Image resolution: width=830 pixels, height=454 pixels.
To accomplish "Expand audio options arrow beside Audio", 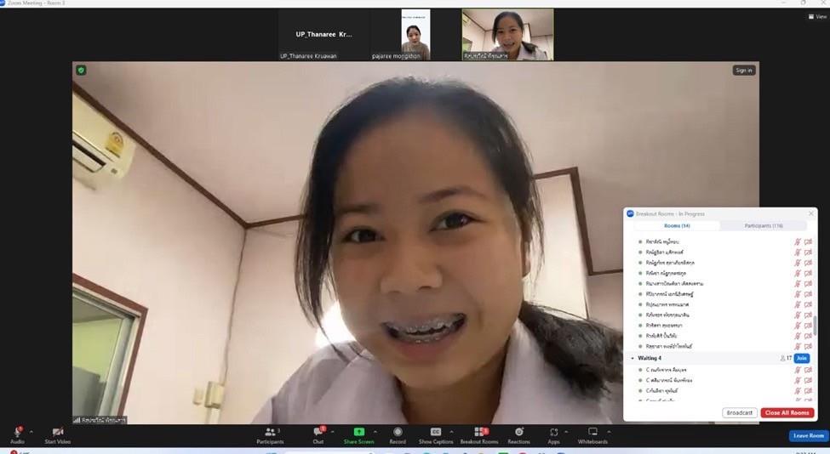I will click(31, 432).
